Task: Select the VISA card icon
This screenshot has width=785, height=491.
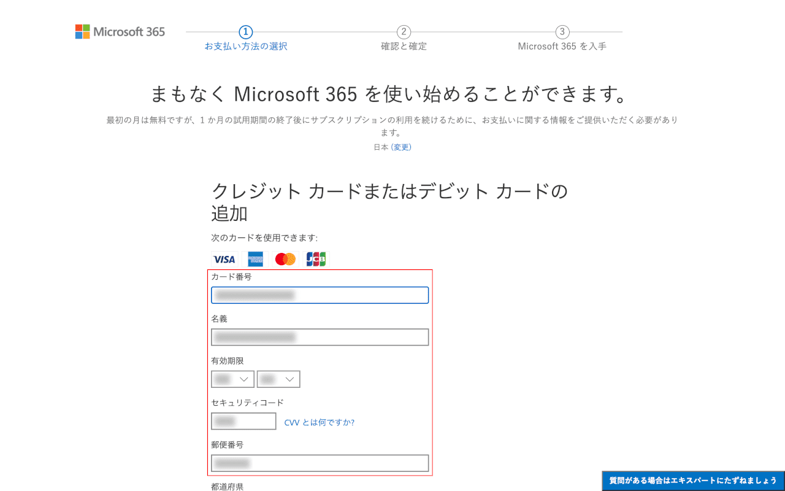Action: [x=224, y=259]
